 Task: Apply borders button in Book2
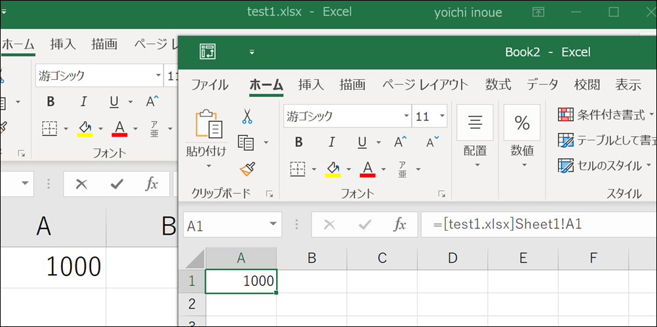(x=298, y=169)
